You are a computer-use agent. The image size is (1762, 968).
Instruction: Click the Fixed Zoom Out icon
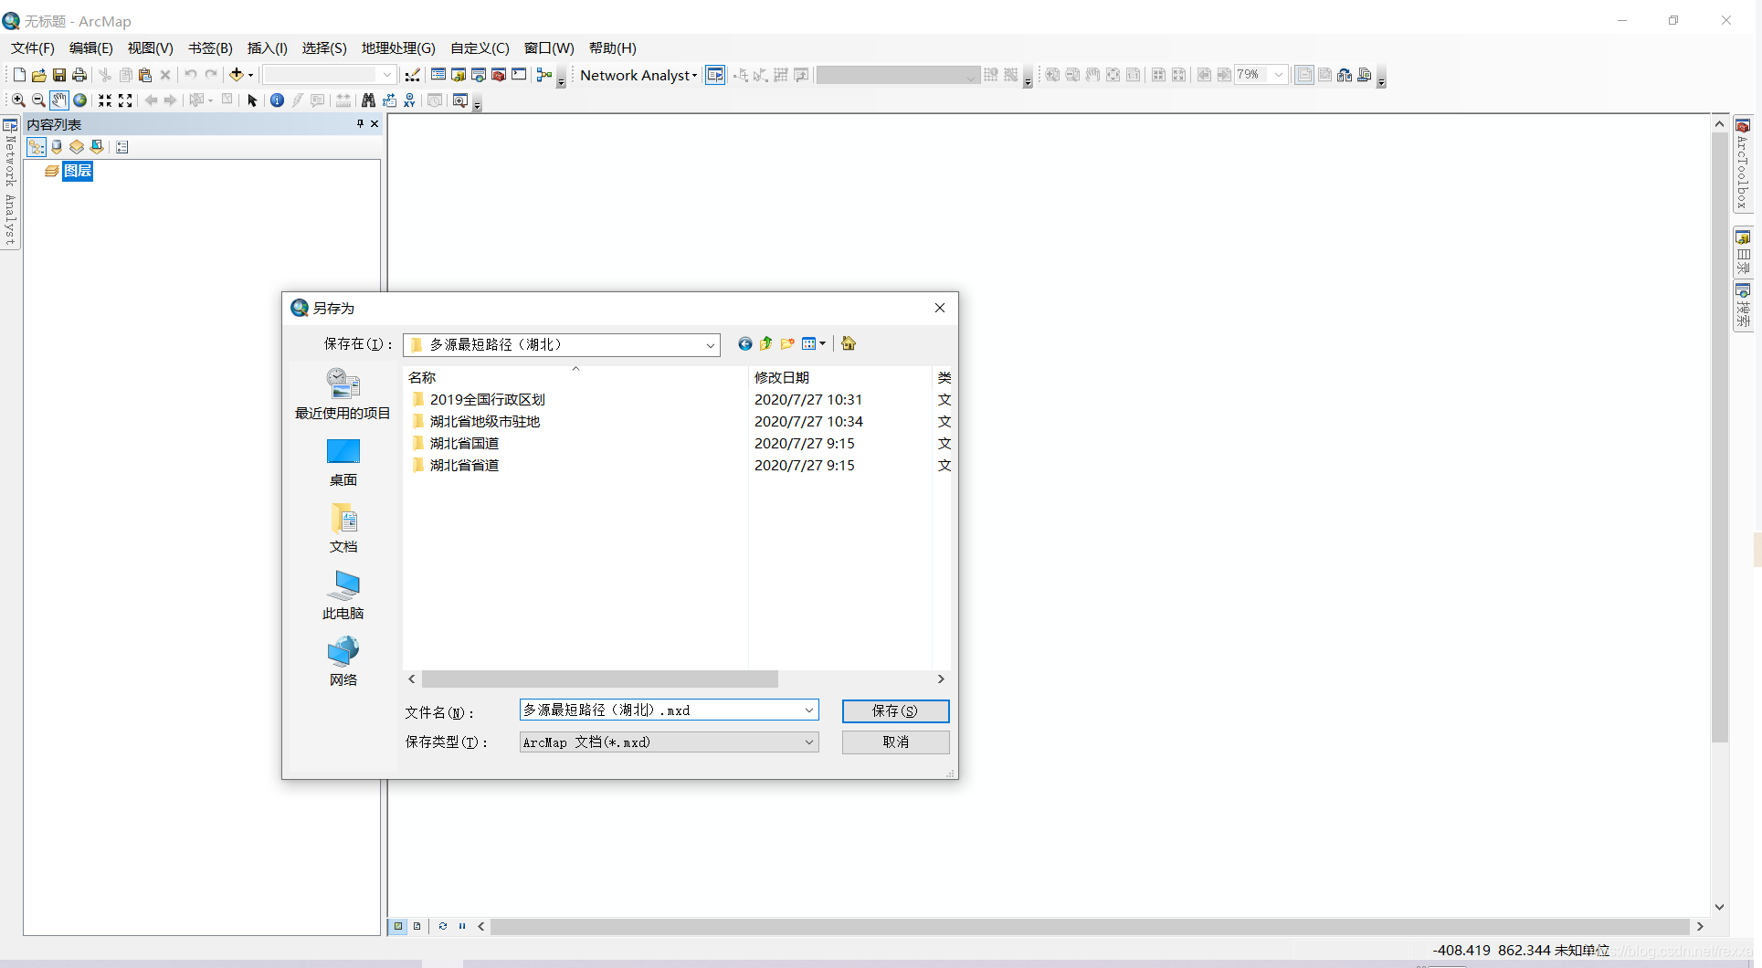click(x=125, y=100)
